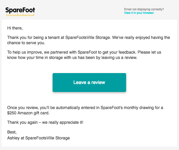This screenshot has height=150, width=179.
Task: Click the "Ashley at SpareFootsVille Storage" signature
Action: (x=39, y=138)
